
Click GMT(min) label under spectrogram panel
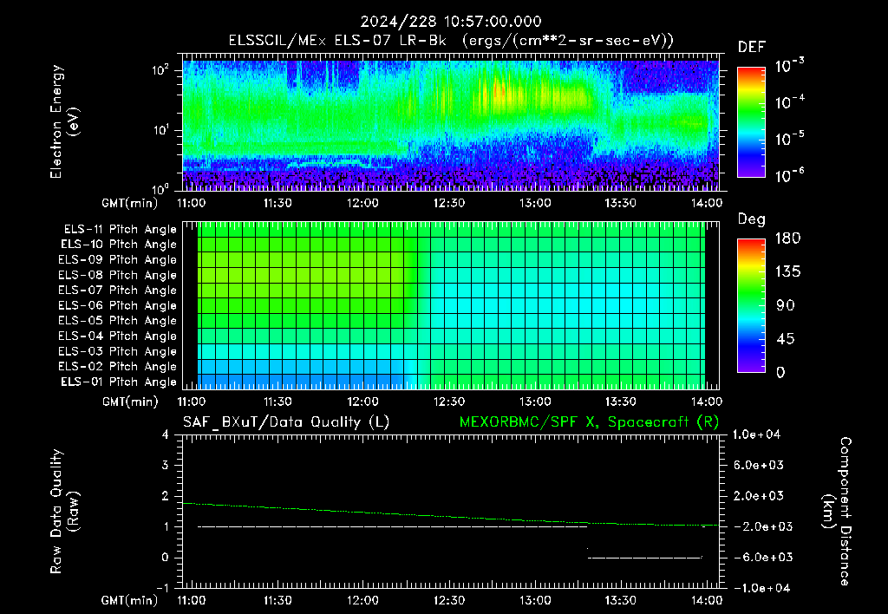pos(130,203)
